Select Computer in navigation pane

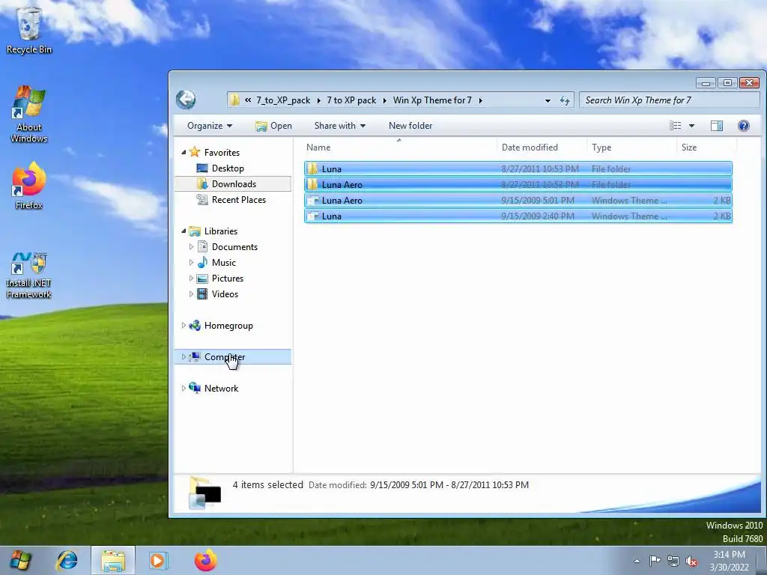(x=233, y=357)
